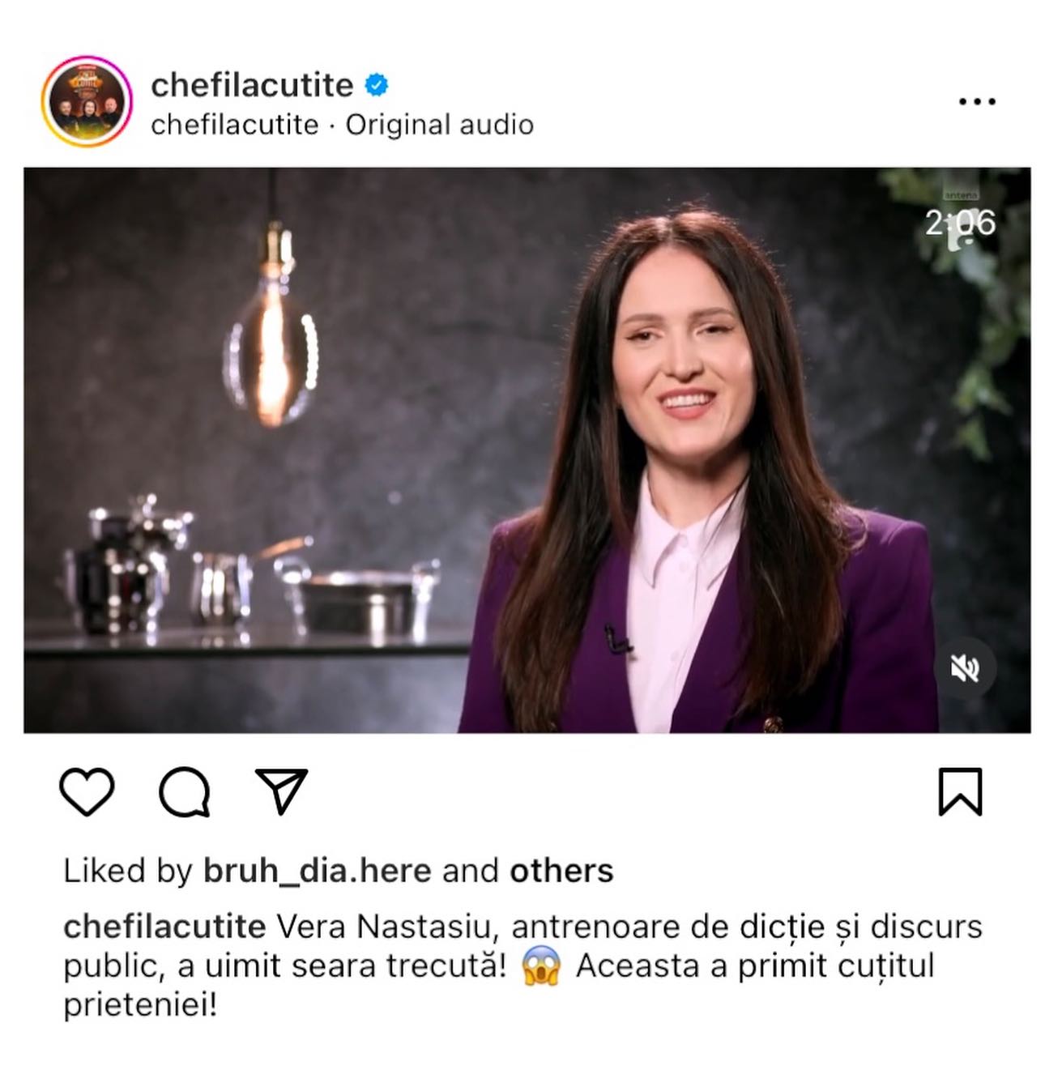
Task: Click the video frame to play it
Action: tap(527, 450)
